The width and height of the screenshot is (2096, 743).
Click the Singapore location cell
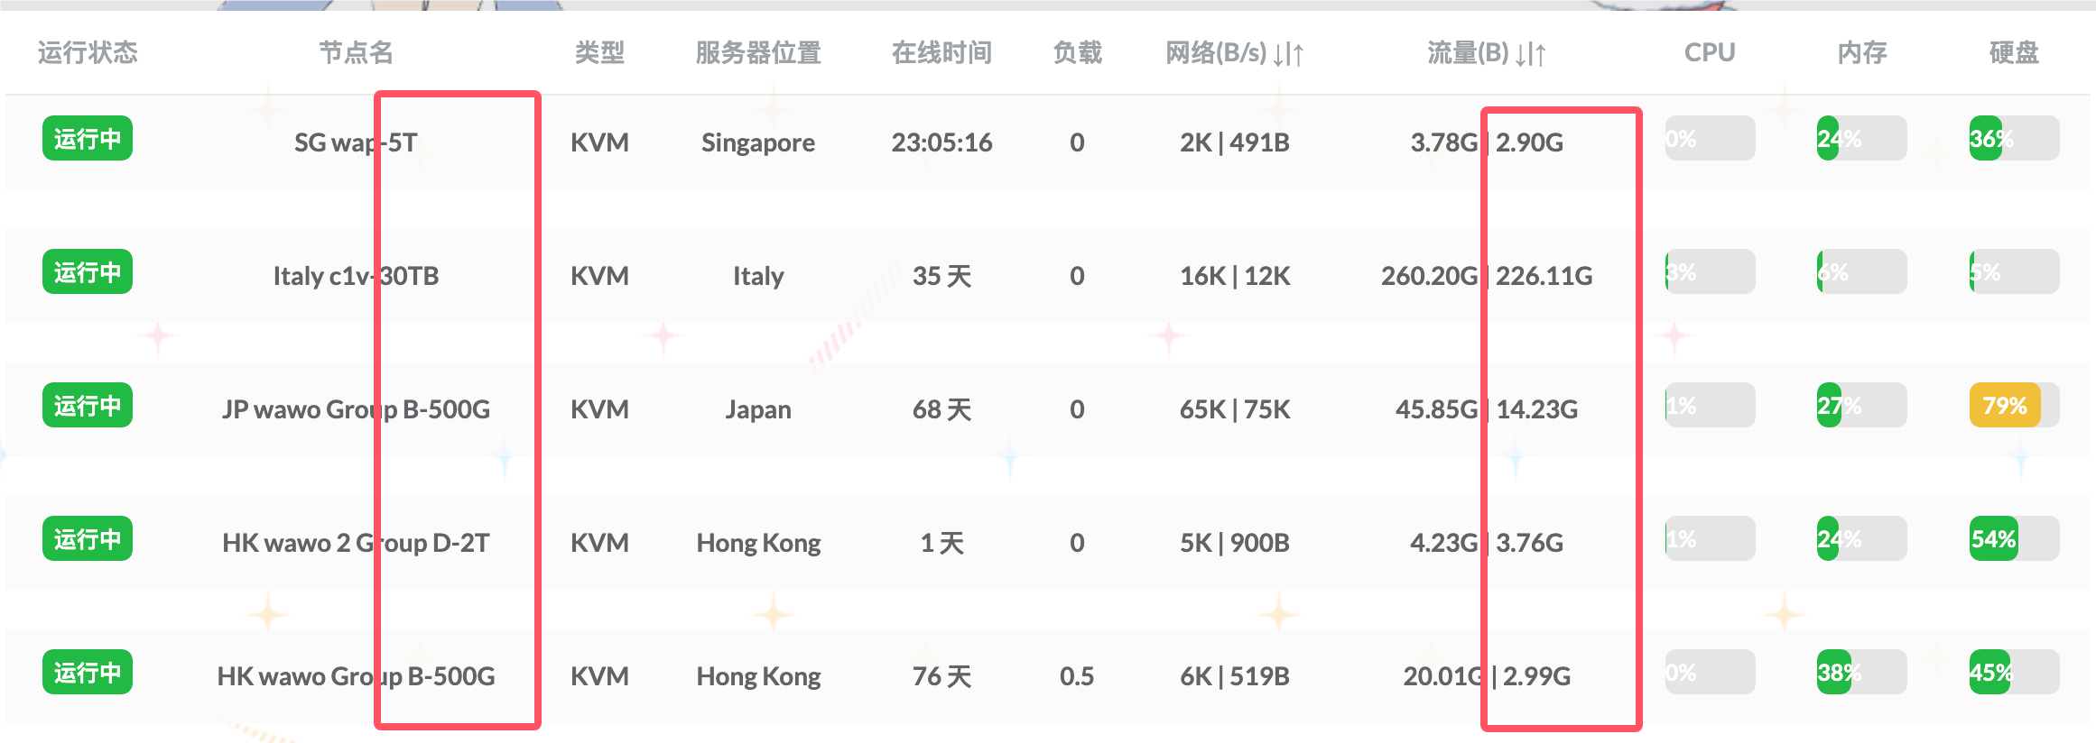[x=757, y=142]
